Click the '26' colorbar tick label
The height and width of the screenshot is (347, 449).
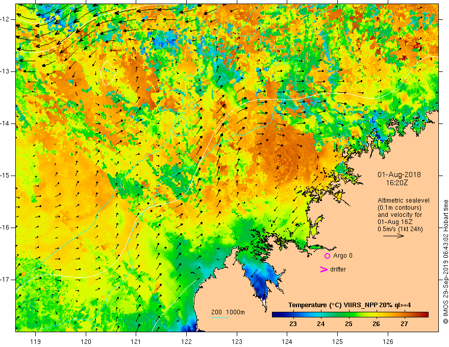[376, 324]
